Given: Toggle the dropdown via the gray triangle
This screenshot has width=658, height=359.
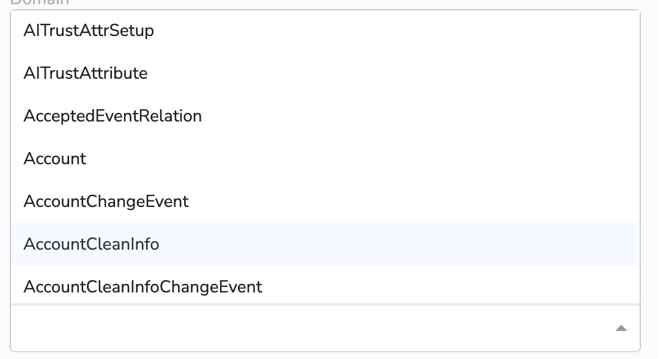Looking at the screenshot, I should [x=621, y=328].
